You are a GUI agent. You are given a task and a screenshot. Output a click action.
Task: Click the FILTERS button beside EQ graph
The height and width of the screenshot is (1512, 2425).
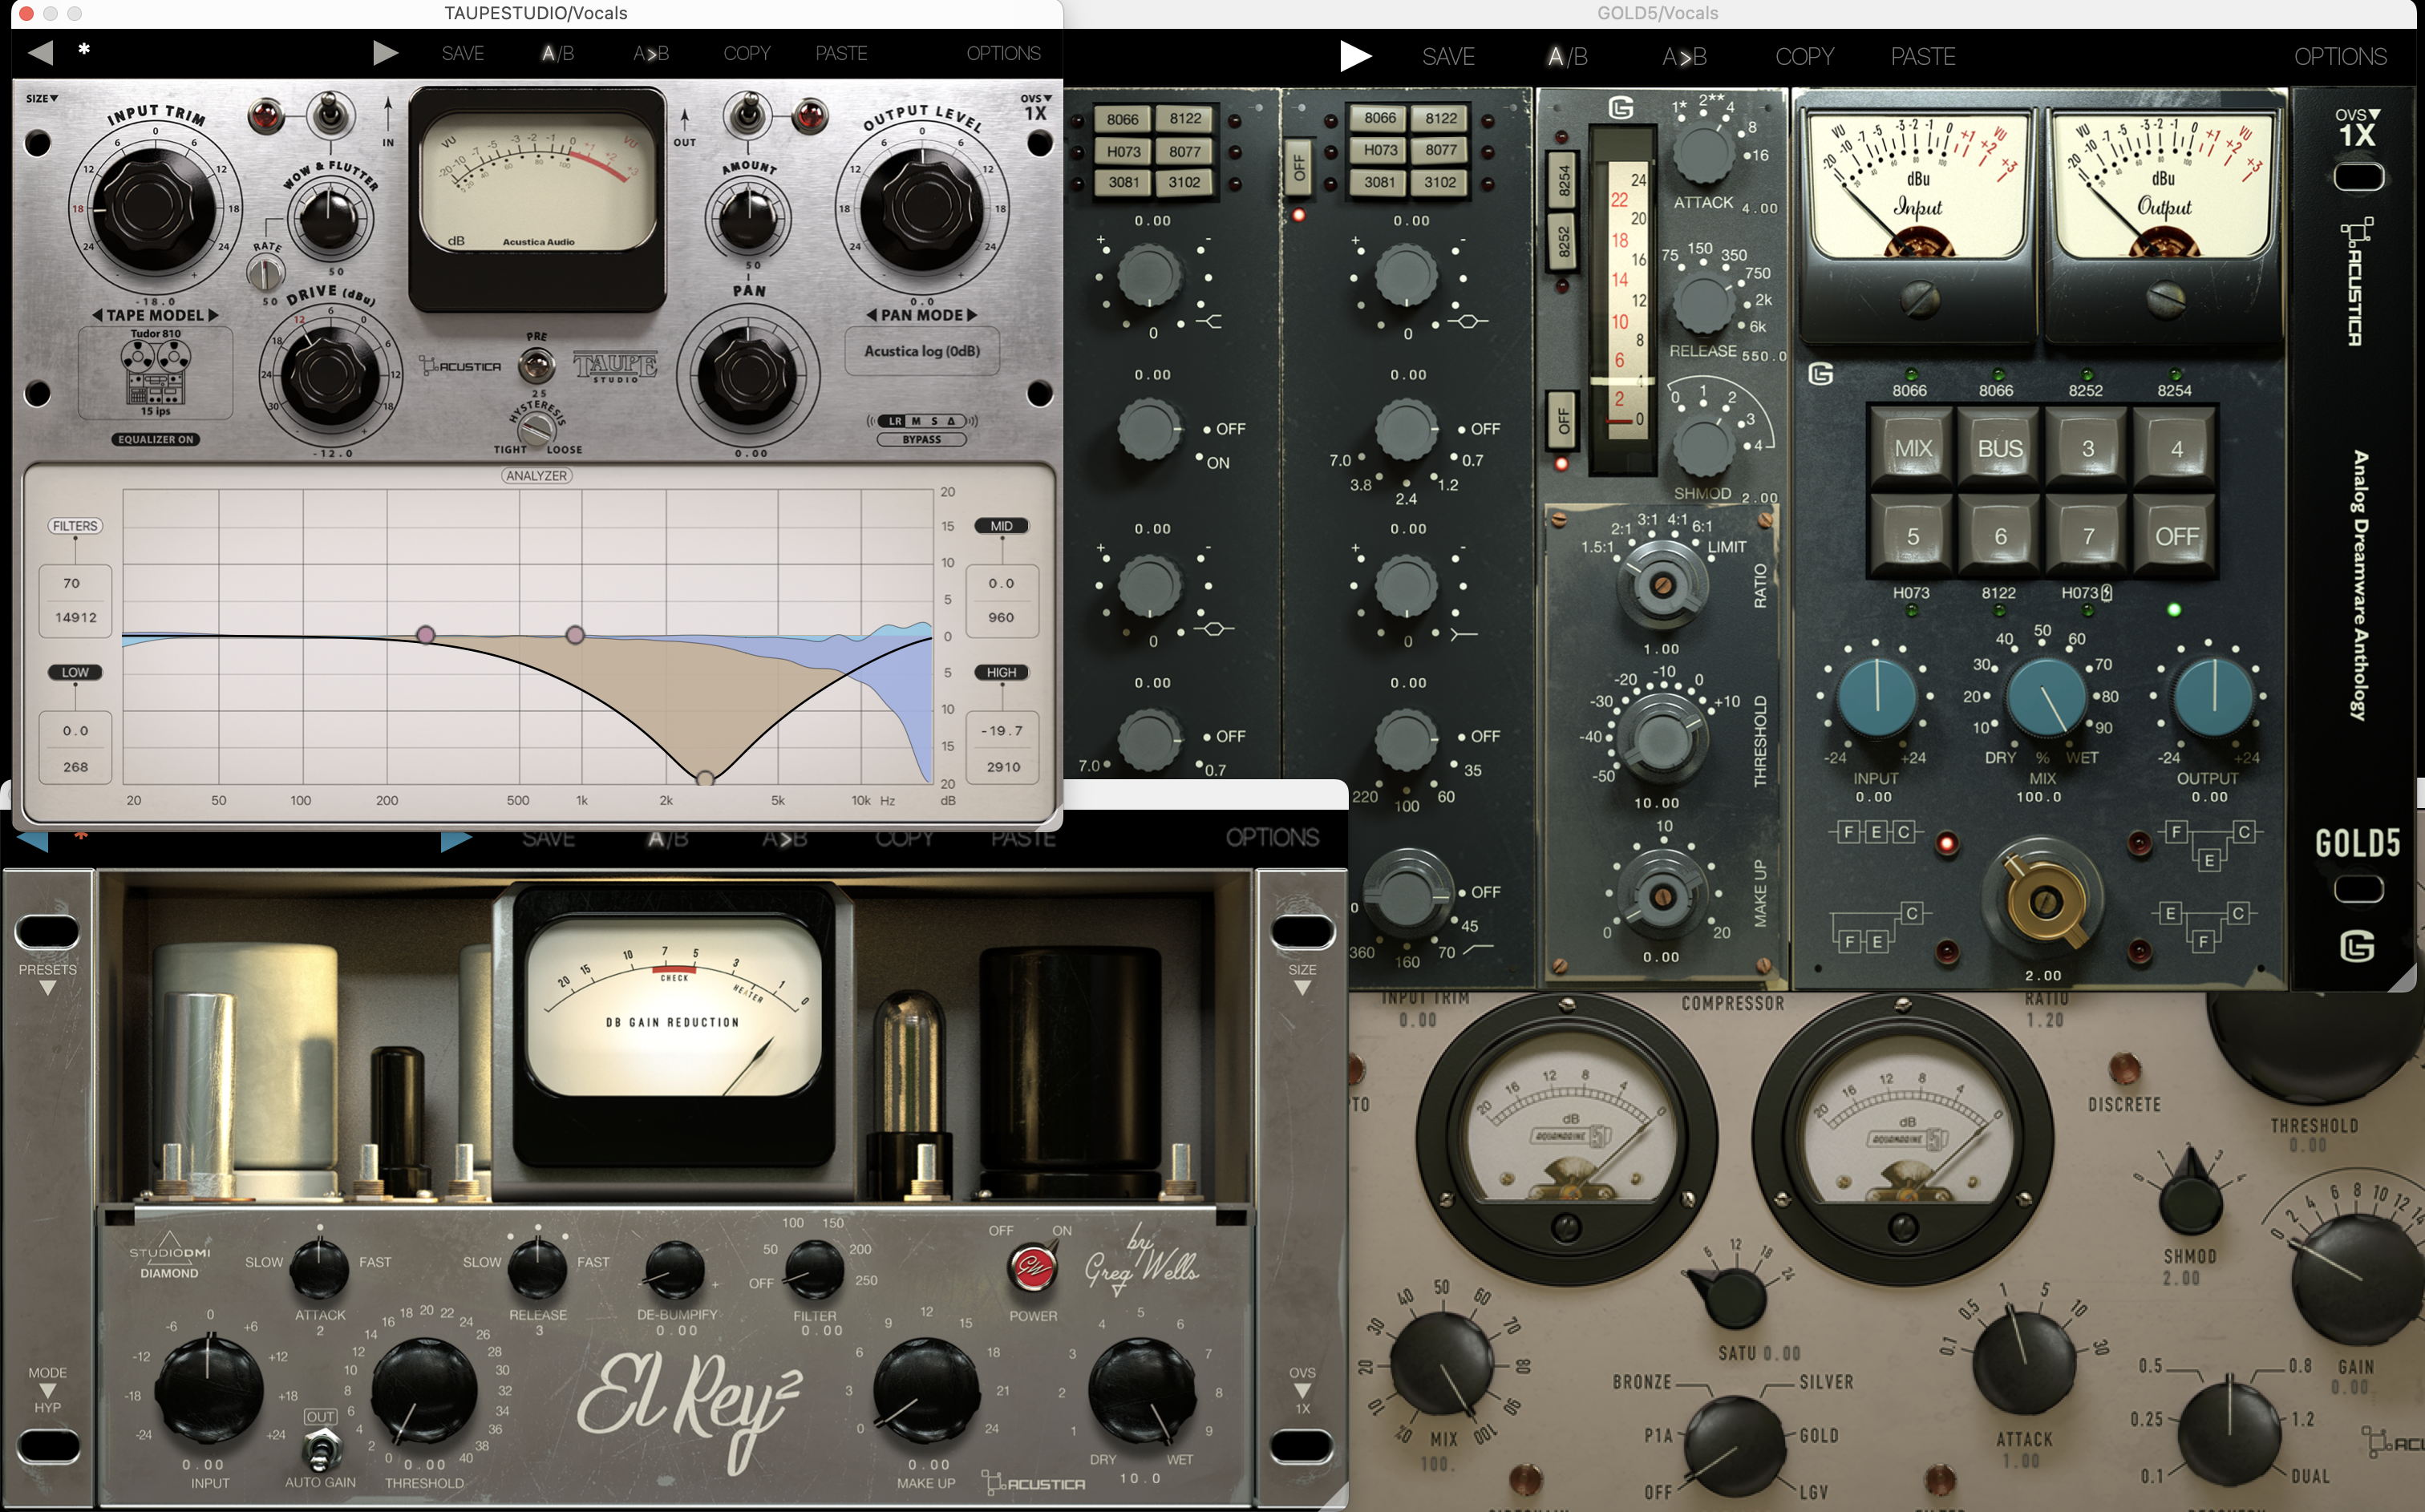click(75, 526)
